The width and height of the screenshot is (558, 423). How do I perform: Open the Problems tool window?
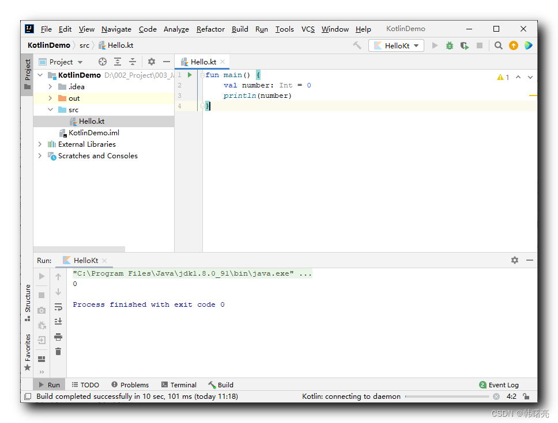click(130, 385)
